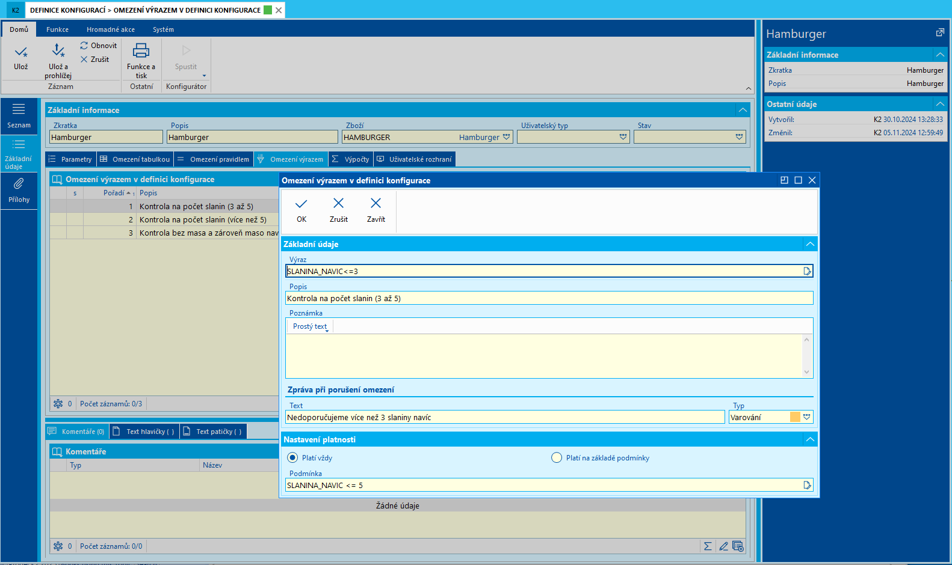This screenshot has width=952, height=565.
Task: Click the Varování color swatch
Action: [795, 417]
